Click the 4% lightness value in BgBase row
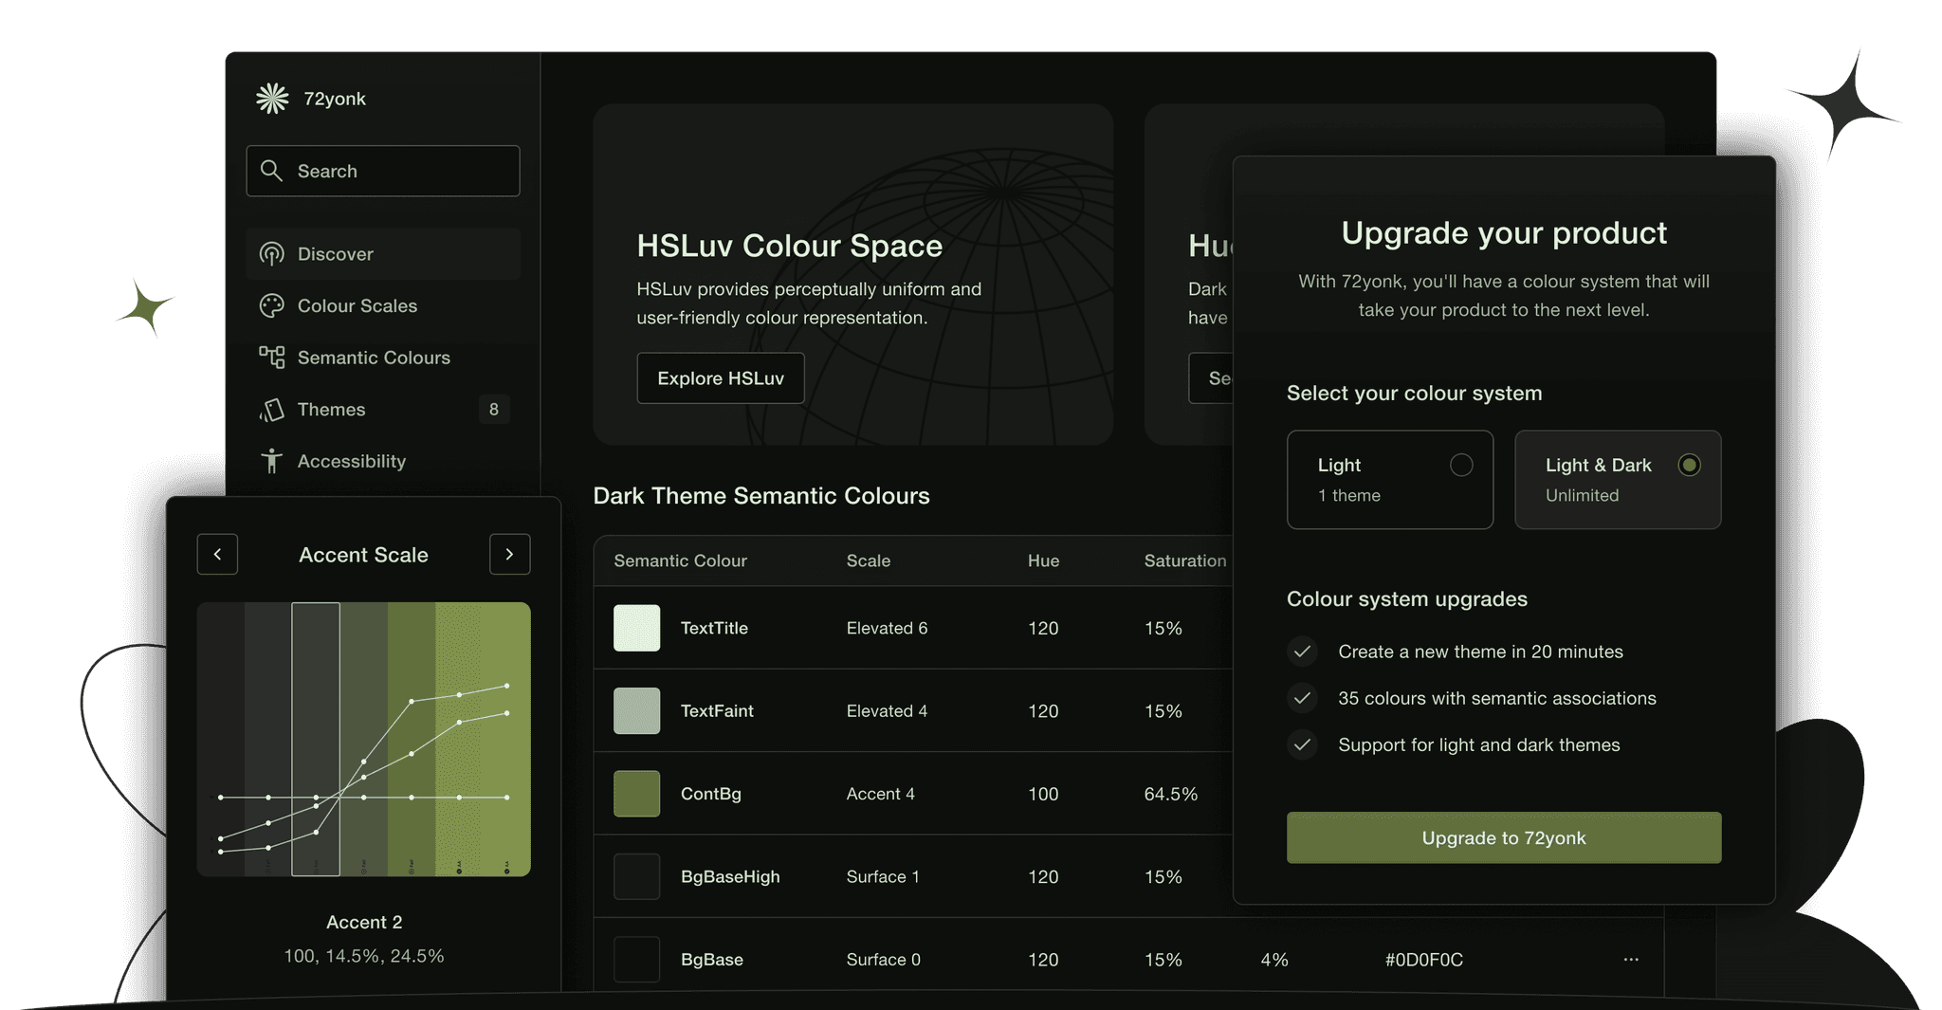The image size is (1942, 1010). pyautogui.click(x=1274, y=960)
